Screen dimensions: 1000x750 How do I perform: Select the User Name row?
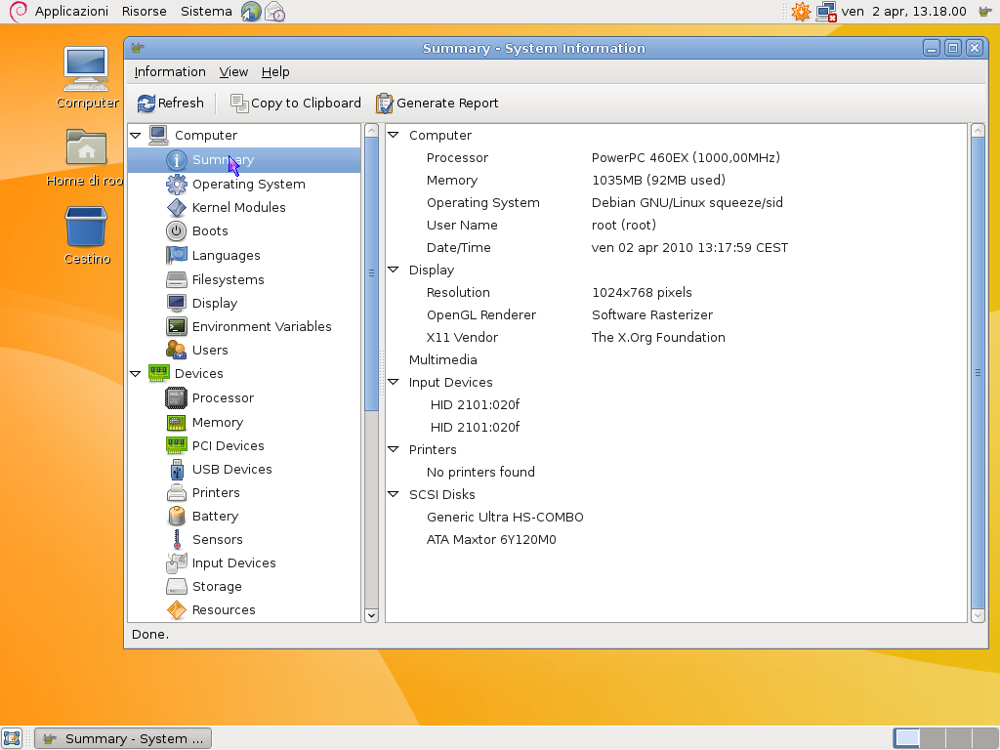coord(676,226)
